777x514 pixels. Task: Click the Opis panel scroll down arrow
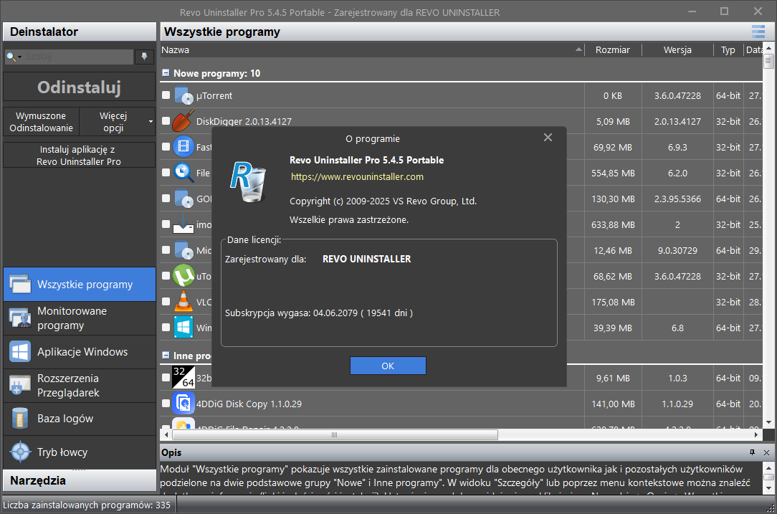[768, 487]
